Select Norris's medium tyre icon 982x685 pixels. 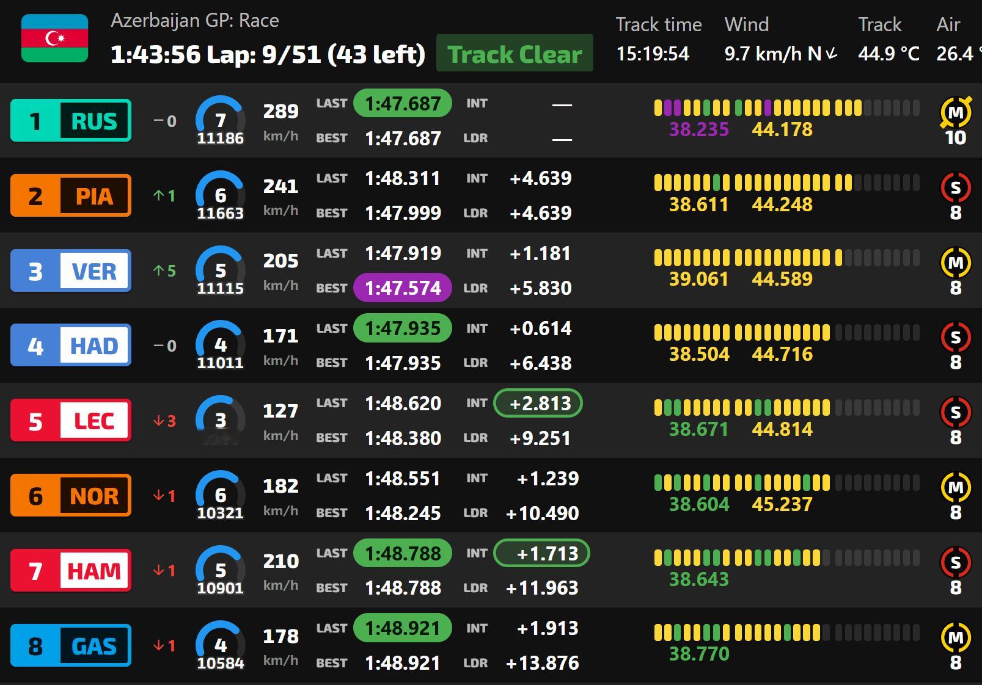pos(956,488)
